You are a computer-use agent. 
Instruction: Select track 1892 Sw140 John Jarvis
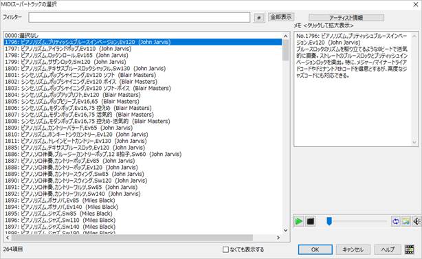click(x=143, y=194)
